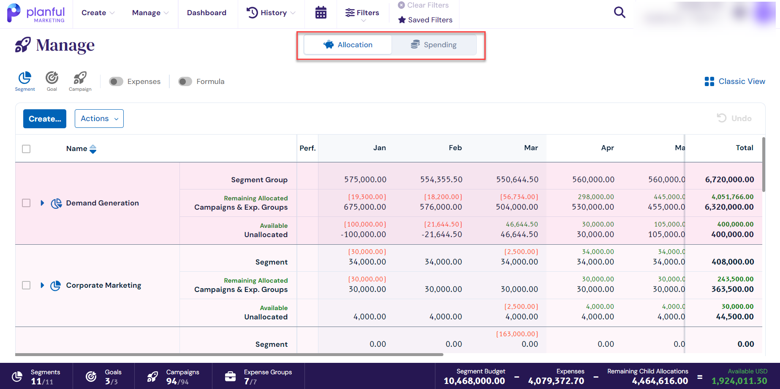Open the Create dropdown menu

coord(98,13)
